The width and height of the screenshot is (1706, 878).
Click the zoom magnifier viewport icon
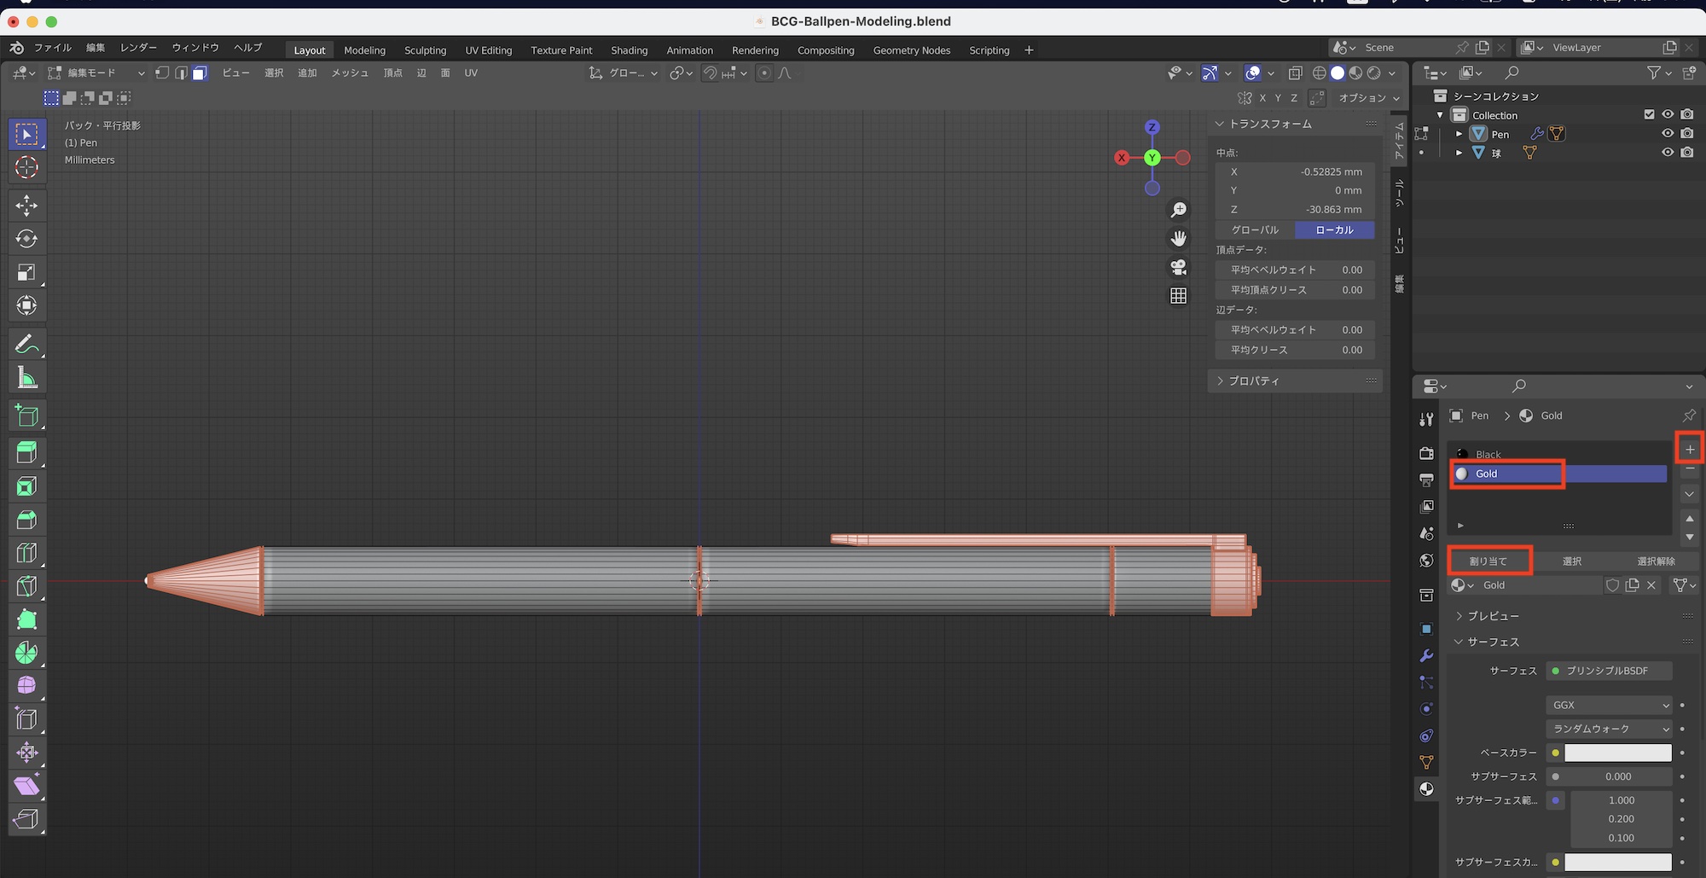[x=1178, y=210]
